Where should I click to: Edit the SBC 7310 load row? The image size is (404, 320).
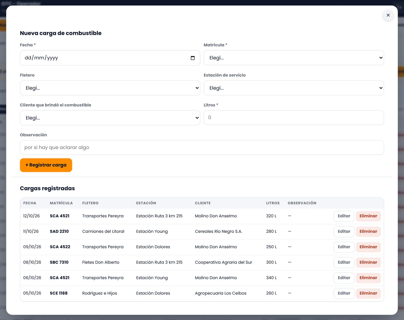[x=344, y=262]
